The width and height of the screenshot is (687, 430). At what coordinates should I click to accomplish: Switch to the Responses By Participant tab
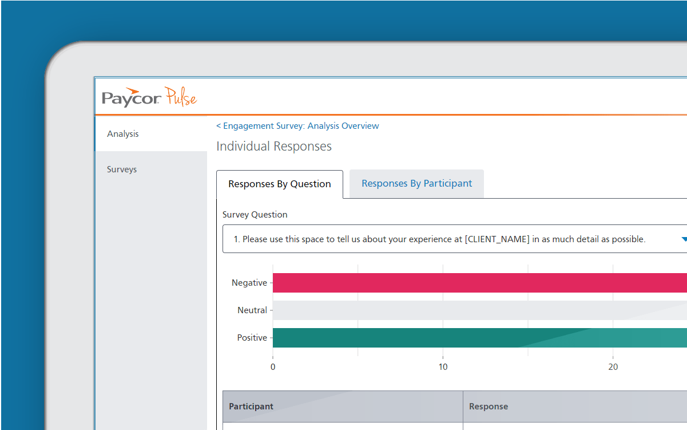[416, 183]
